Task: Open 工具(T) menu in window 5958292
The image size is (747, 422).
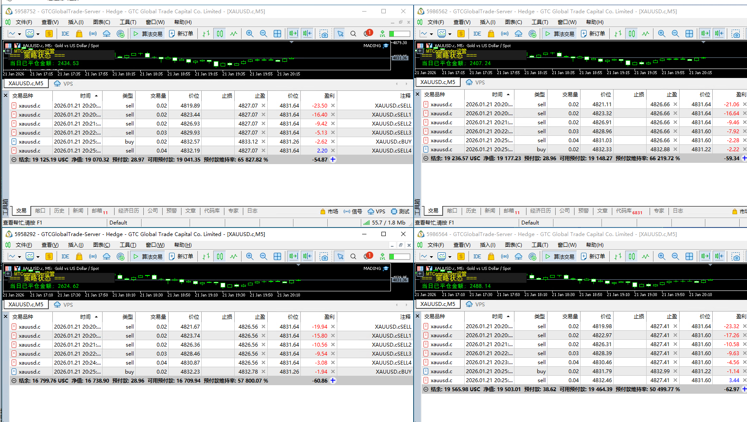Action: pyautogui.click(x=128, y=245)
